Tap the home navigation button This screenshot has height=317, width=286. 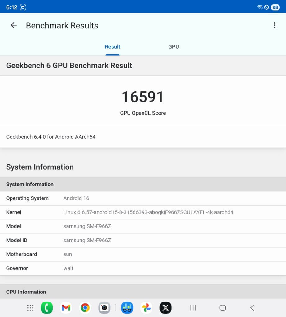(222, 308)
